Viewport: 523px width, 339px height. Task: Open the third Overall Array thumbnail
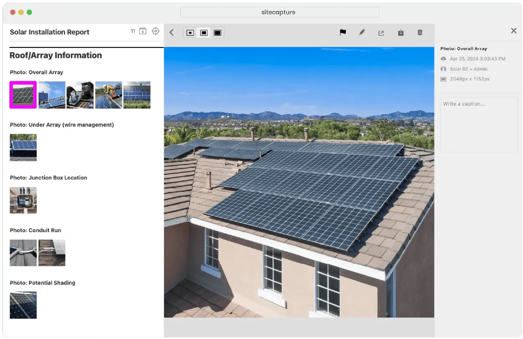pos(80,95)
